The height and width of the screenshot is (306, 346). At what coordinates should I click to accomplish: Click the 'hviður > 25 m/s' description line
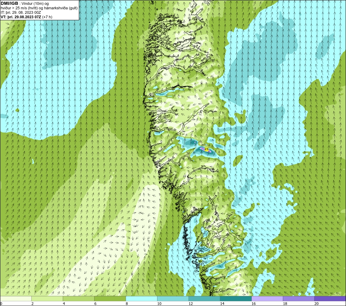tap(39, 8)
